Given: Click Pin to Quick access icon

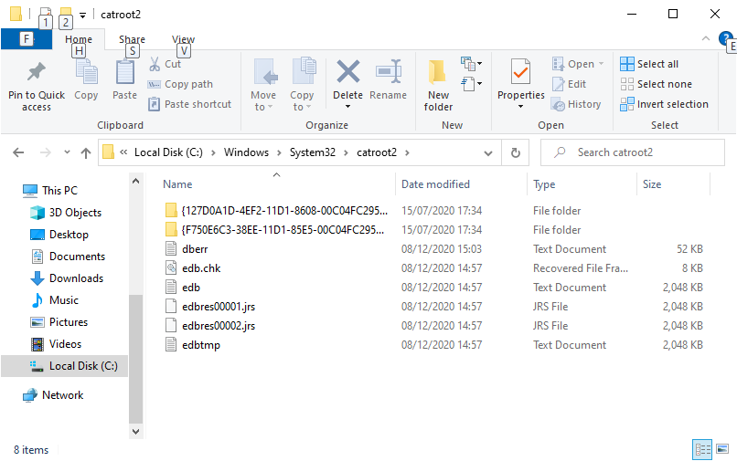Looking at the screenshot, I should tap(37, 72).
